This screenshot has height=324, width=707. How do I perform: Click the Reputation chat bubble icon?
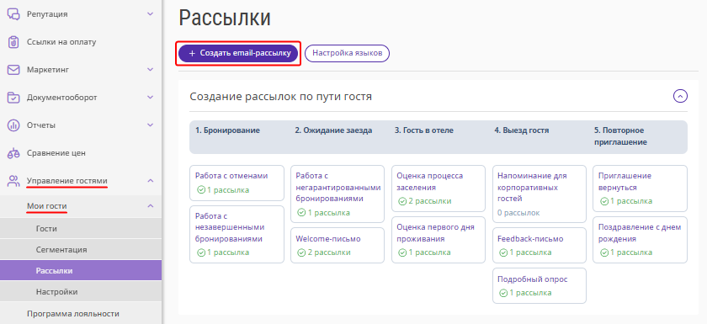pos(13,14)
